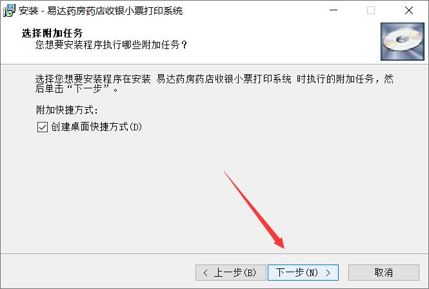Click the white header panel background
429x289 pixels.
[x=274, y=41]
